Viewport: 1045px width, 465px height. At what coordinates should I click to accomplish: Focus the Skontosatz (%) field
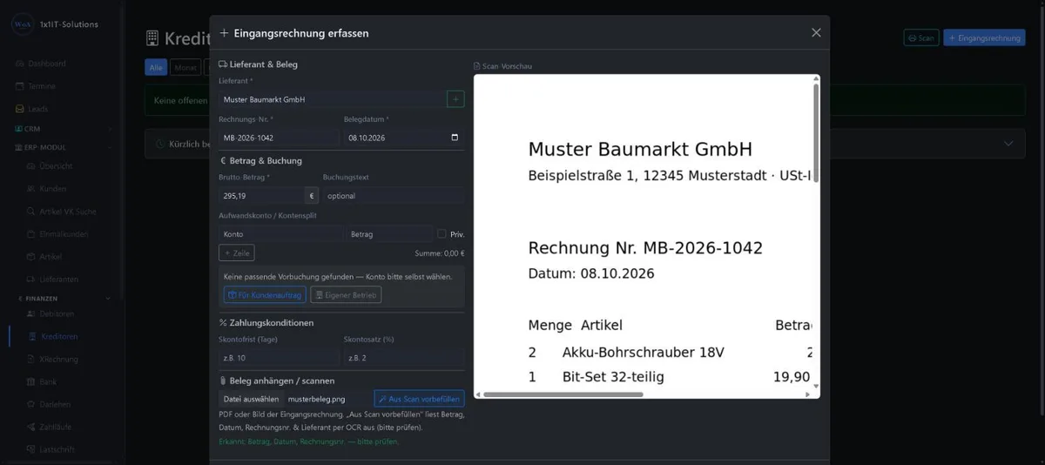pyautogui.click(x=404, y=358)
